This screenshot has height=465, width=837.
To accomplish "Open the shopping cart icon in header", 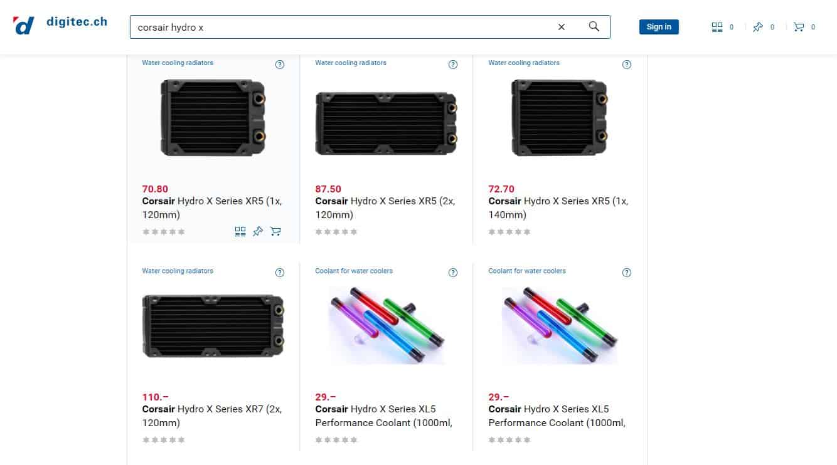I will point(799,27).
